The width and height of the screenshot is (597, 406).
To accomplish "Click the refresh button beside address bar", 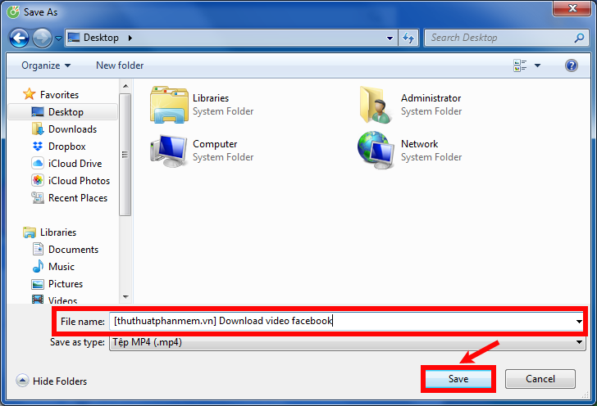I will pos(409,38).
